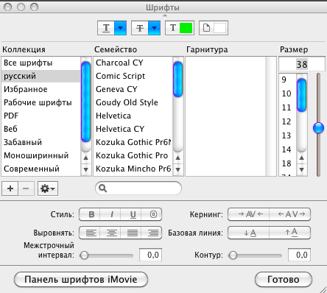Screen dimensions: 327x293
Task: Click the strikethrough T icon
Action: 140,28
